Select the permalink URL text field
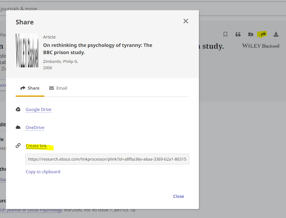Image resolution: width=286 pixels, height=218 pixels. coord(107,159)
